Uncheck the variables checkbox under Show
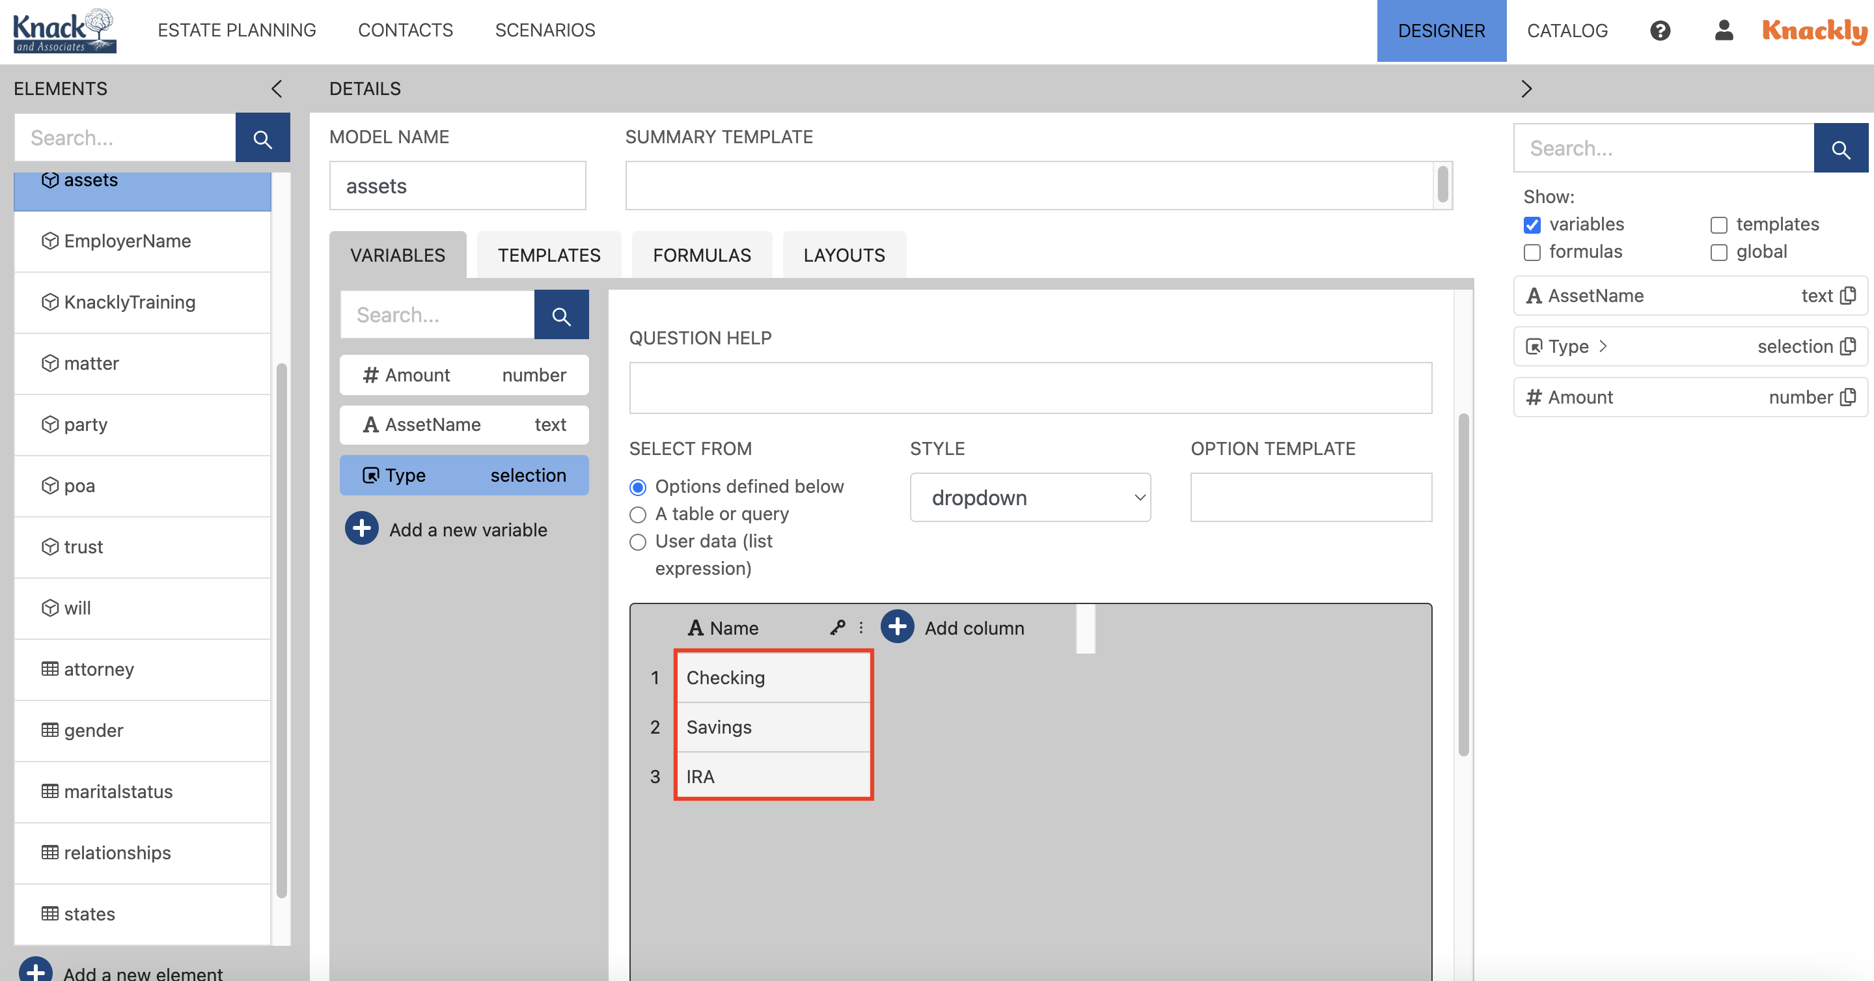This screenshot has height=981, width=1874. (1533, 225)
